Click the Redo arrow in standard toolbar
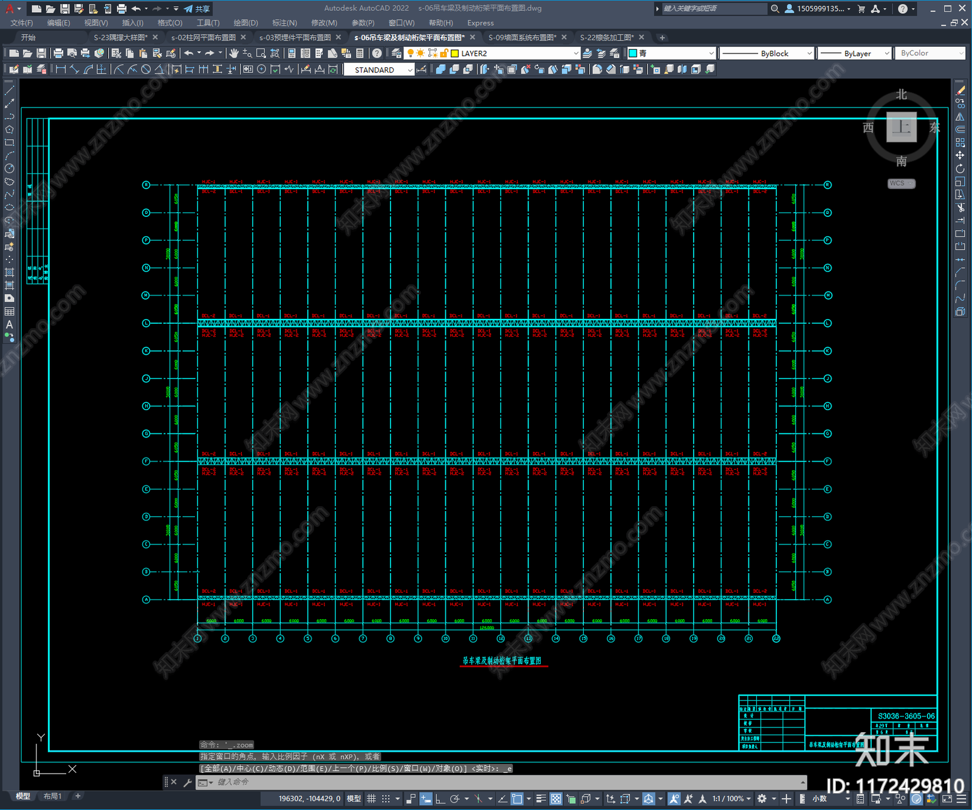This screenshot has height=810, width=972. pos(210,53)
